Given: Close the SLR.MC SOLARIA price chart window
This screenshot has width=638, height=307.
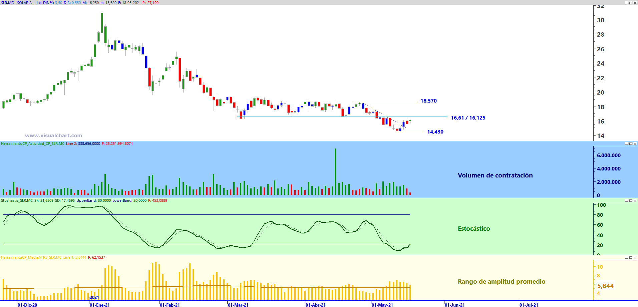Looking at the screenshot, I should point(635,3).
